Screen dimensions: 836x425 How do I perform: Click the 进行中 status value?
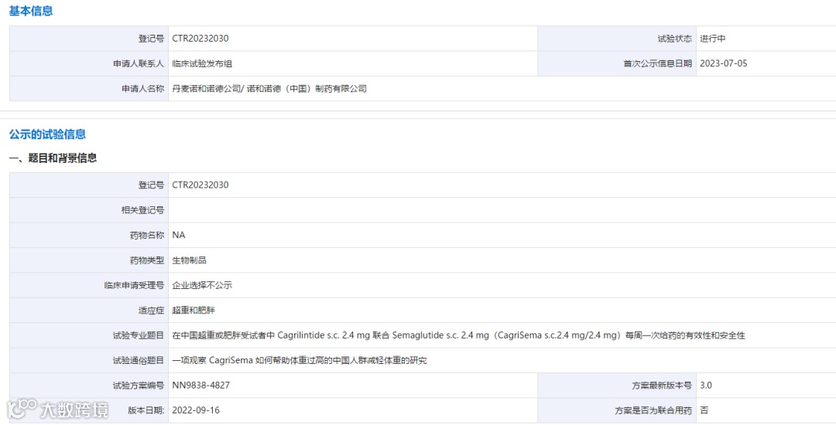pyautogui.click(x=713, y=39)
